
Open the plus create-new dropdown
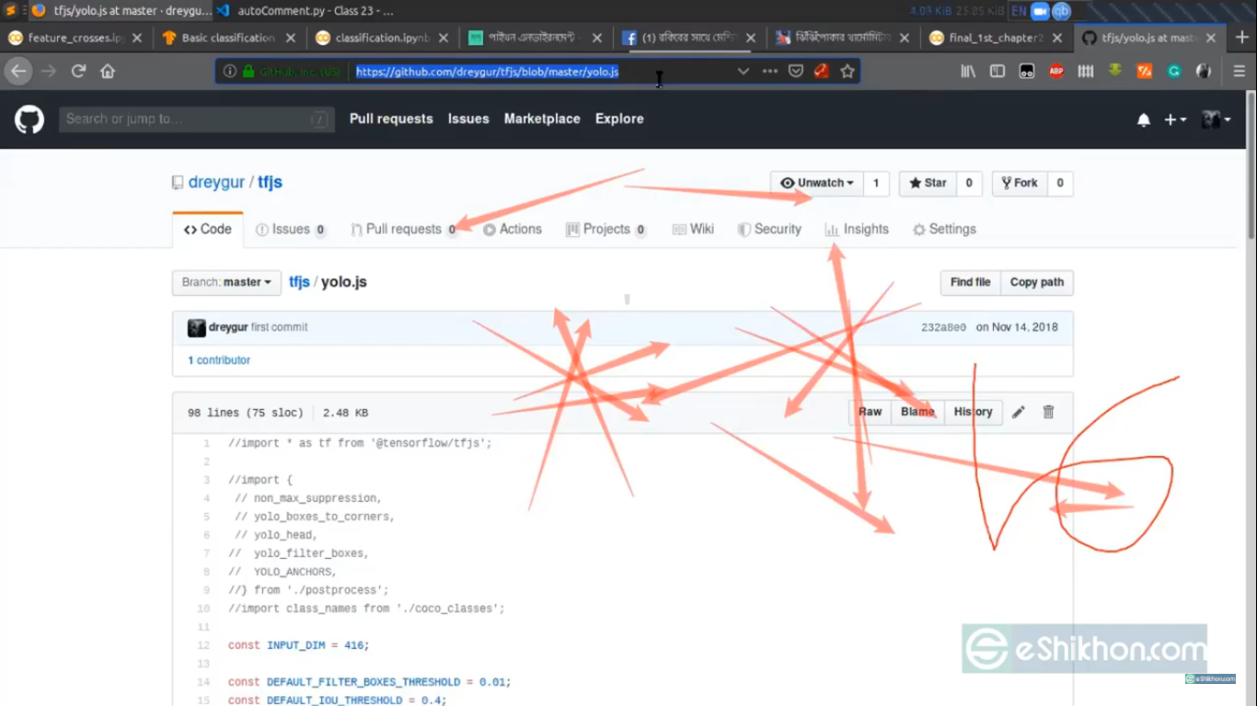coord(1175,120)
